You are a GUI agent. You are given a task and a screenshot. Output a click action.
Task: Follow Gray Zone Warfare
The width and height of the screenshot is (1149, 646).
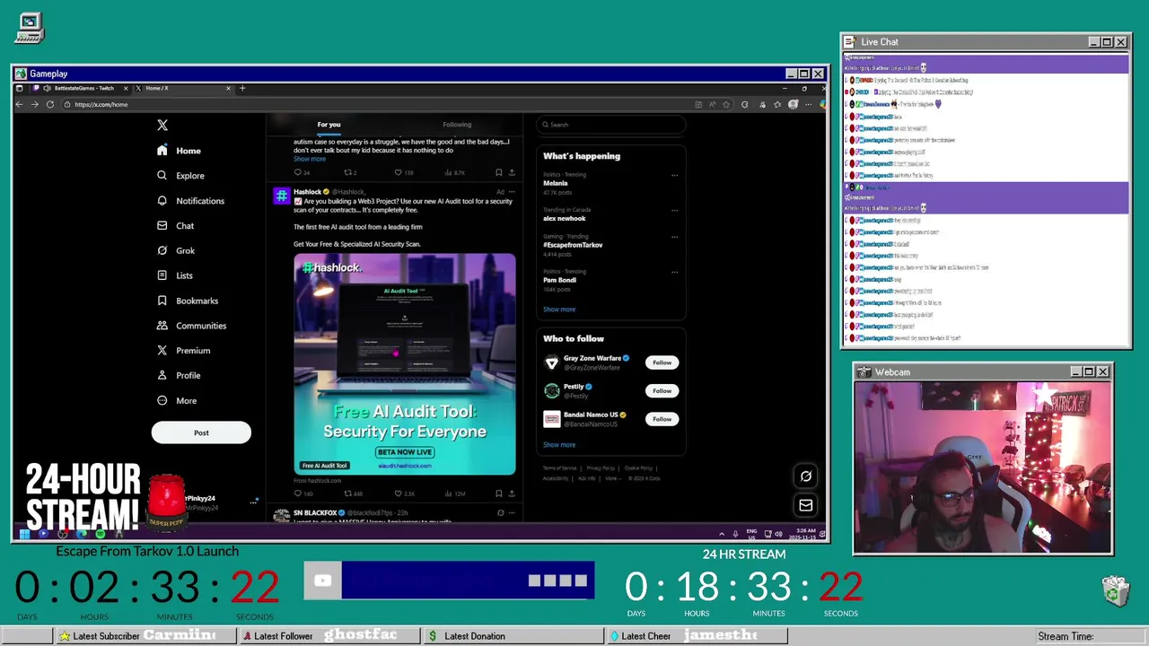pos(662,362)
